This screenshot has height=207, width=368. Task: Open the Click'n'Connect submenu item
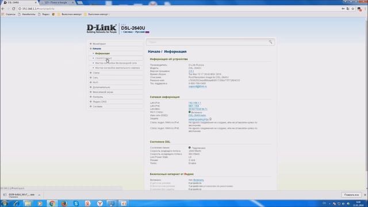tap(103, 58)
